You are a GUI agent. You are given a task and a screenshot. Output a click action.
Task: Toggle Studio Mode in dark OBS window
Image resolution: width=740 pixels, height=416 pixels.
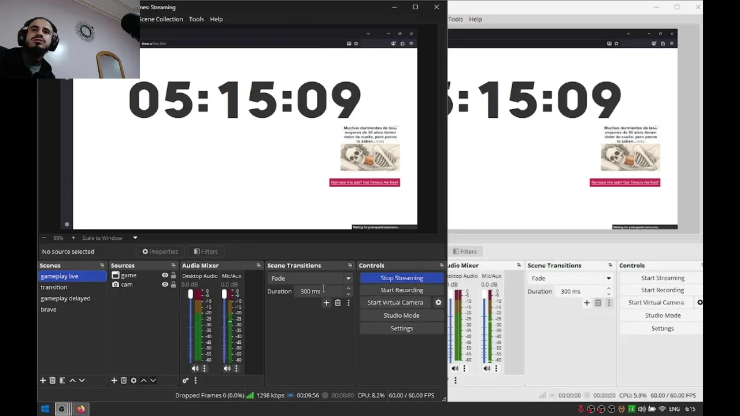point(401,315)
